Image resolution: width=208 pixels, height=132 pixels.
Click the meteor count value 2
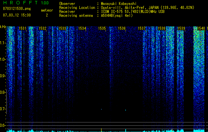coord(47,15)
